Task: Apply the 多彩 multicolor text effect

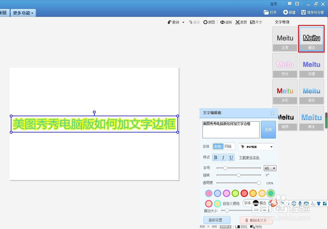Action: (x=285, y=92)
